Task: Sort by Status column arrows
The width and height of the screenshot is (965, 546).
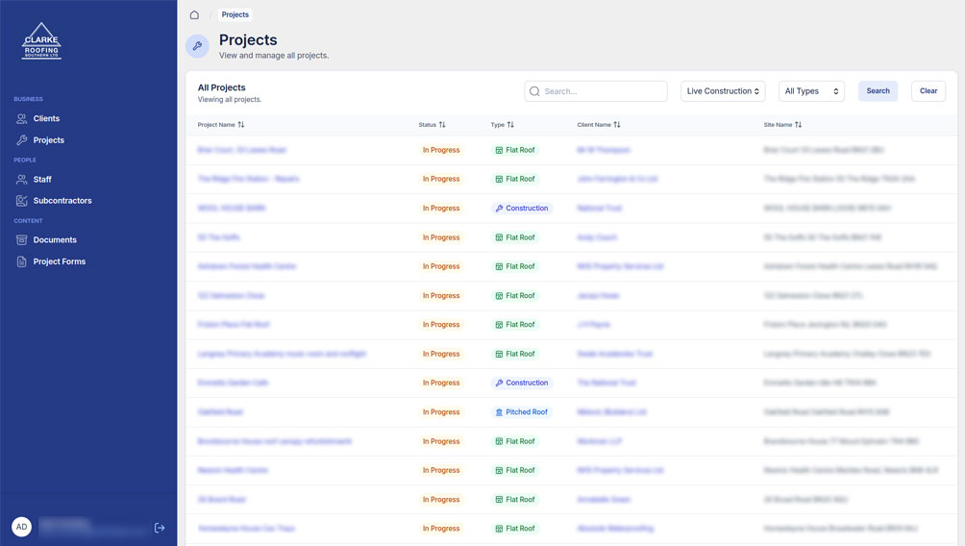Action: (442, 125)
